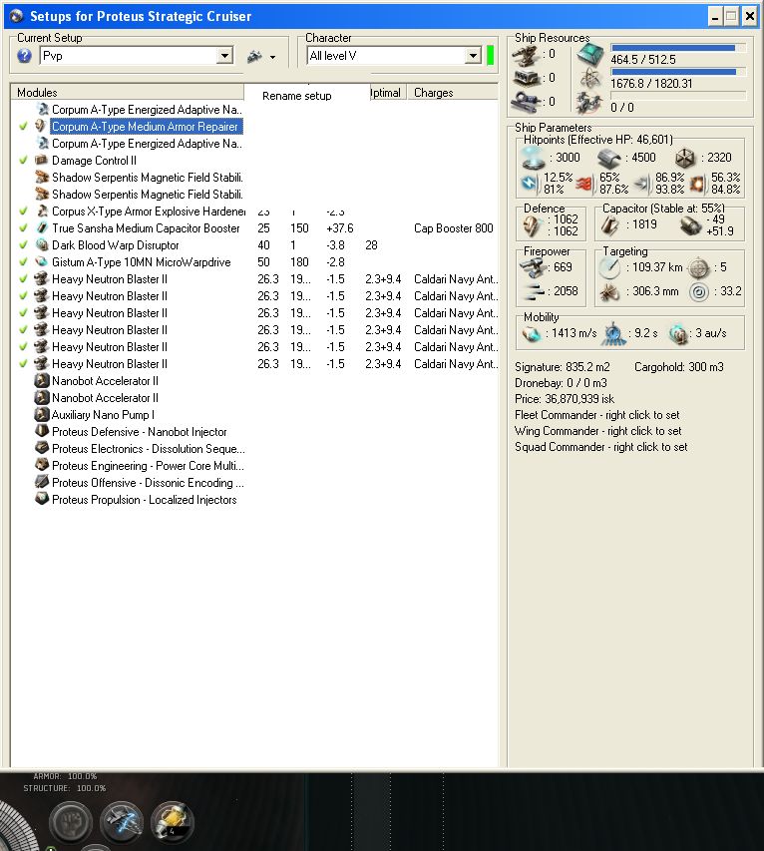Image resolution: width=764 pixels, height=851 pixels.
Task: Click the Capacitor Booster module icon
Action: [x=41, y=227]
